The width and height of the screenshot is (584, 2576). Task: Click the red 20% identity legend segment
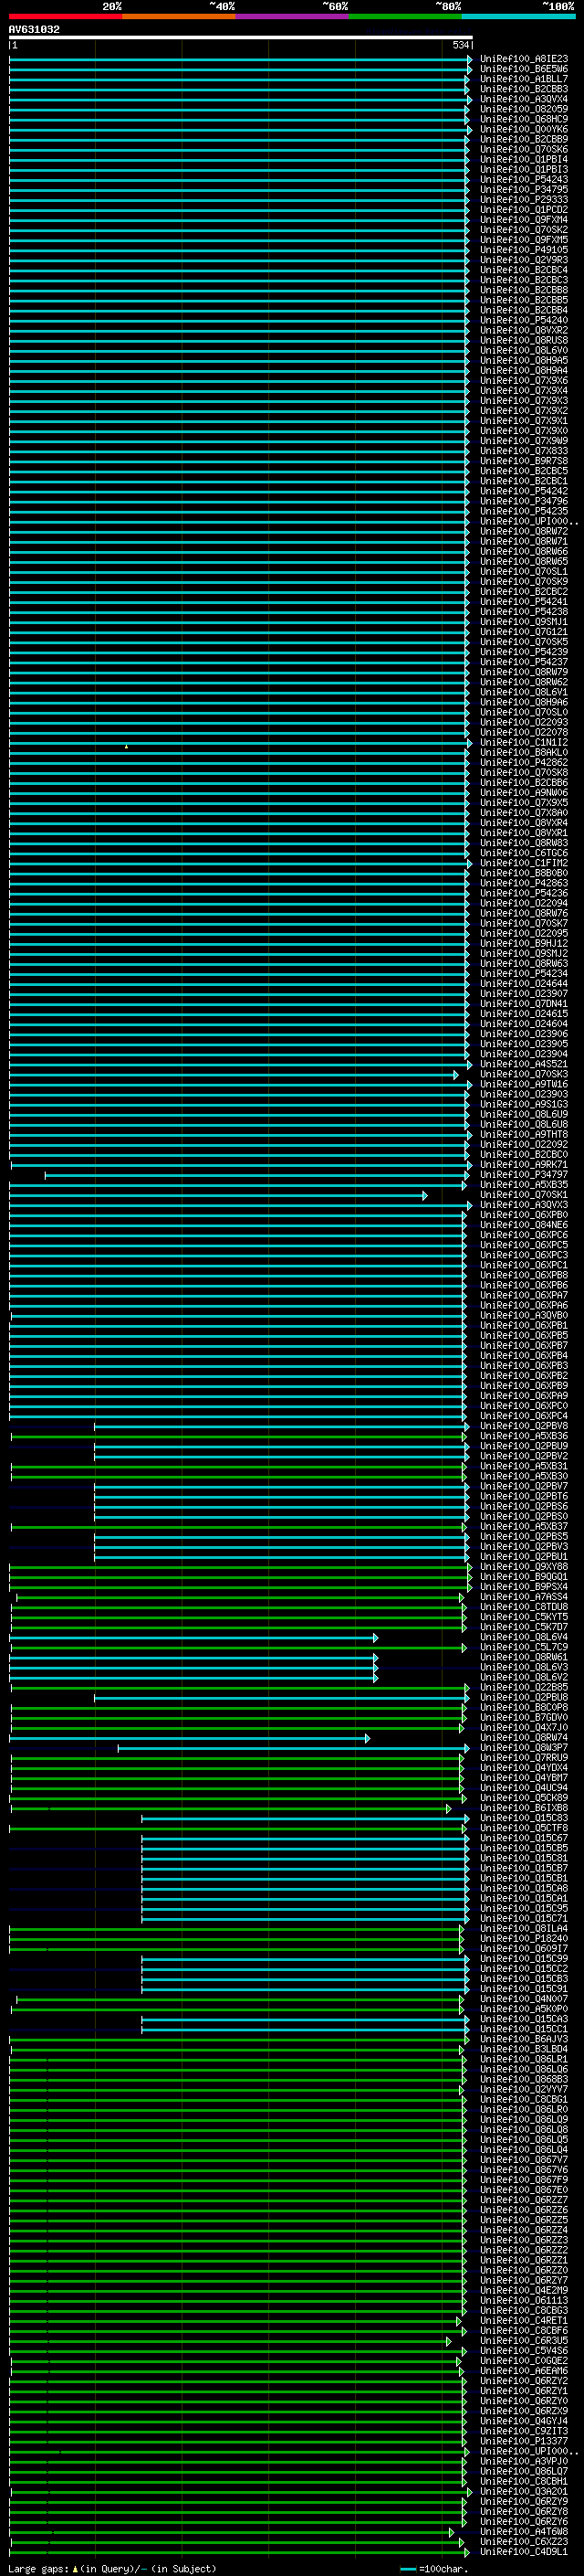[65, 16]
